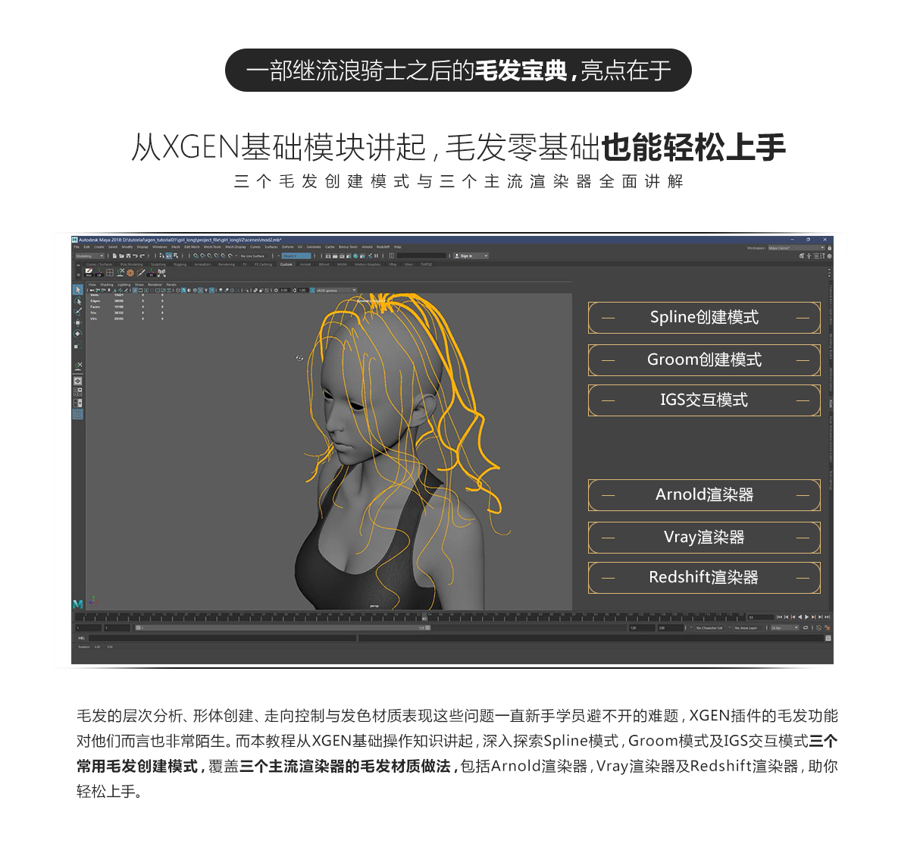Screen dimensions: 917x844
Task: Open the Windows menu
Action: [x=160, y=247]
